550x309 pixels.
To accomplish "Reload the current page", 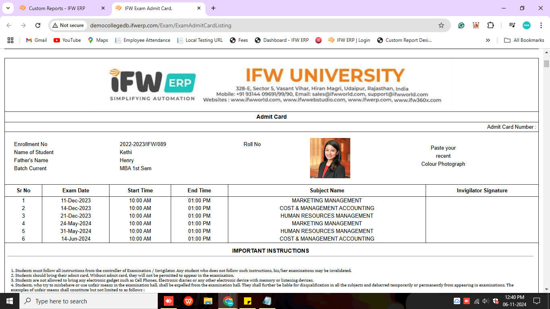I will pos(38,25).
